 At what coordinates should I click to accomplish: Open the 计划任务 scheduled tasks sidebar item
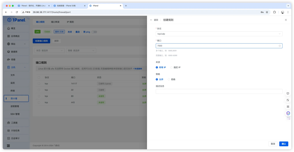tap(16, 131)
